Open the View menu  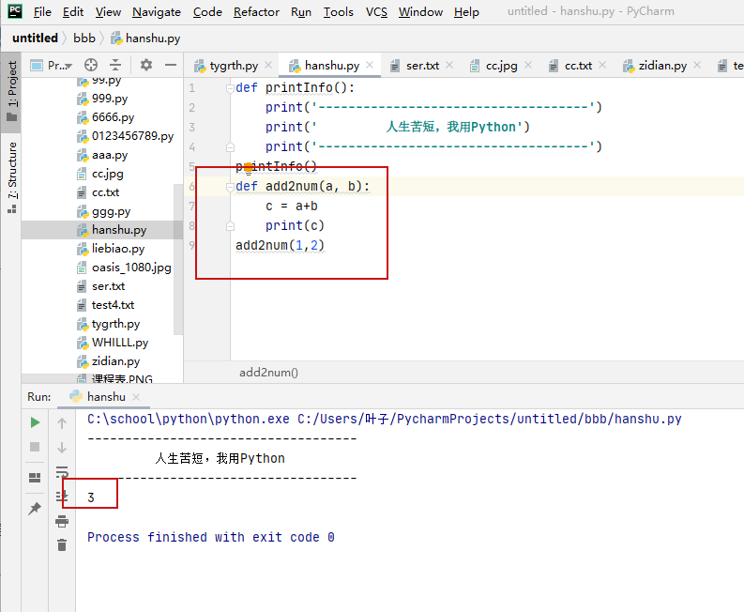click(108, 12)
